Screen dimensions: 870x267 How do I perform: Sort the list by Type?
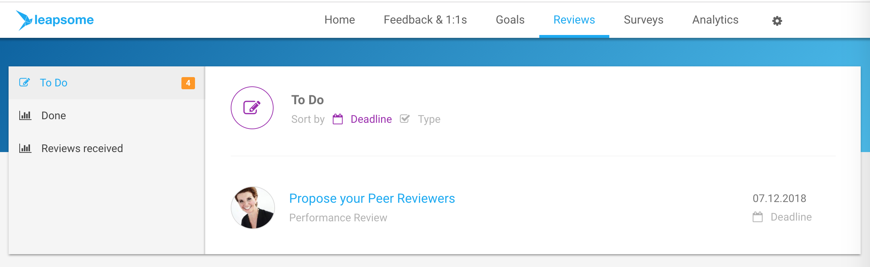click(x=429, y=119)
